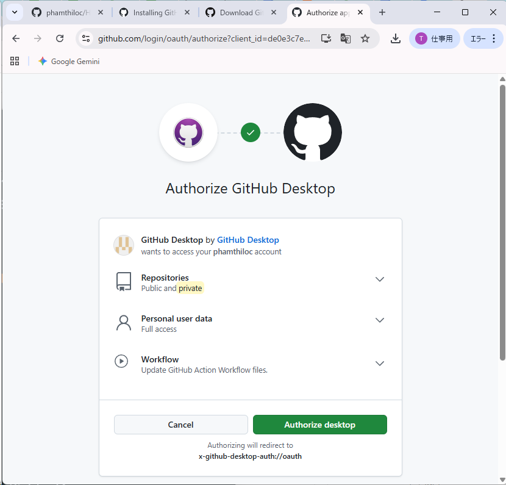Click 'x-github-desktop-auth://oauth' redirect text
506x485 pixels.
(x=250, y=456)
